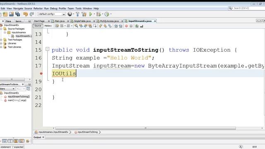Screen dimensions: 265x149
Task: Switch to the Main.java tab
Action: pos(60,21)
